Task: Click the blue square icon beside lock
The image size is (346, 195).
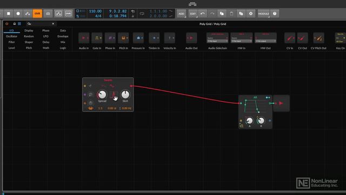Action: click(x=19, y=24)
